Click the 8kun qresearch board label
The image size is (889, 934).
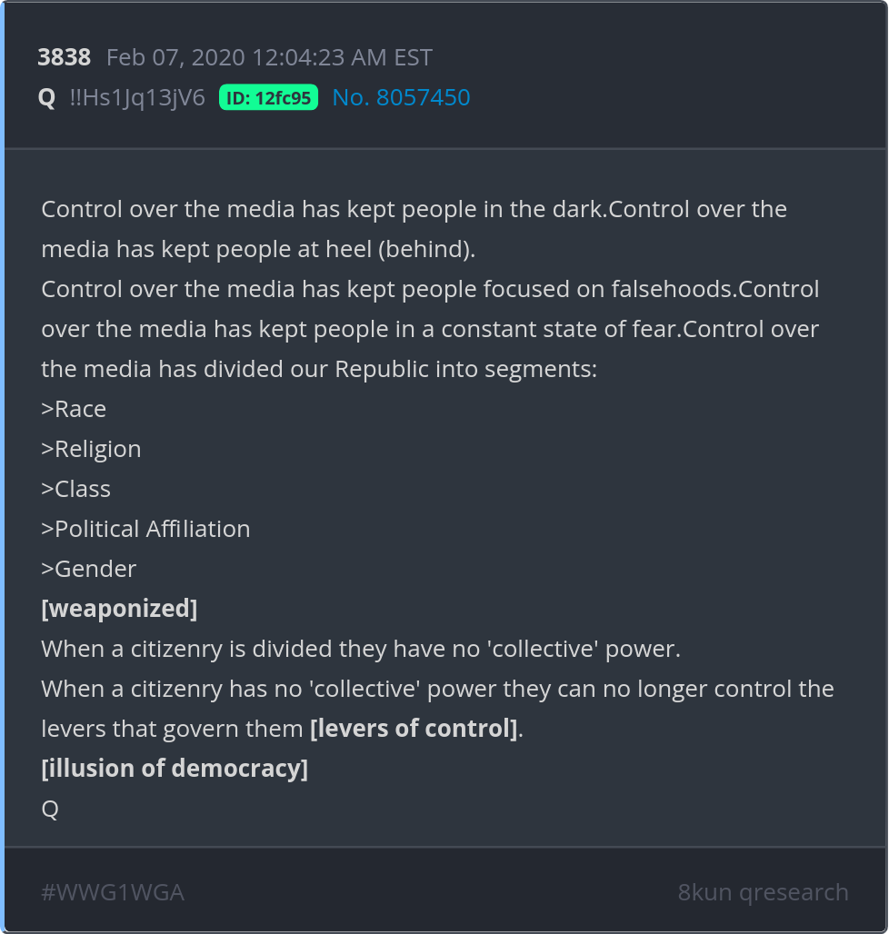coord(763,892)
